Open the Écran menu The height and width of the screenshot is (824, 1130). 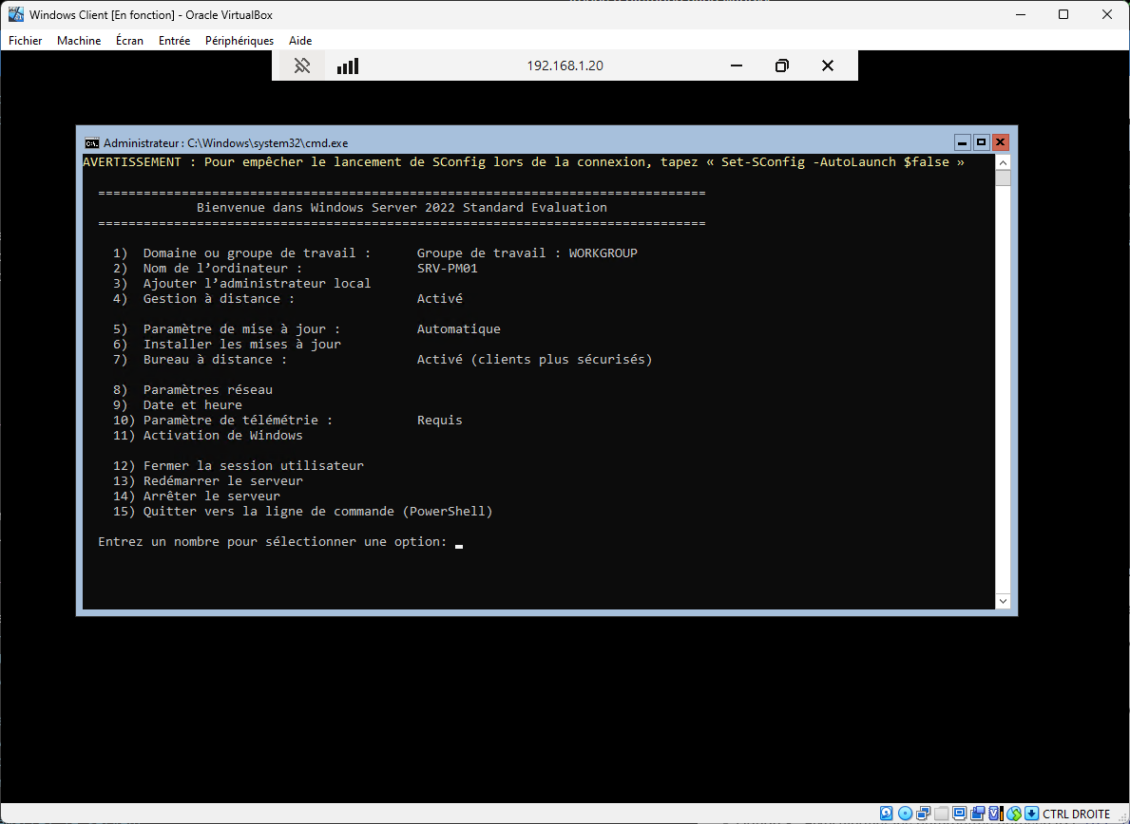click(129, 40)
